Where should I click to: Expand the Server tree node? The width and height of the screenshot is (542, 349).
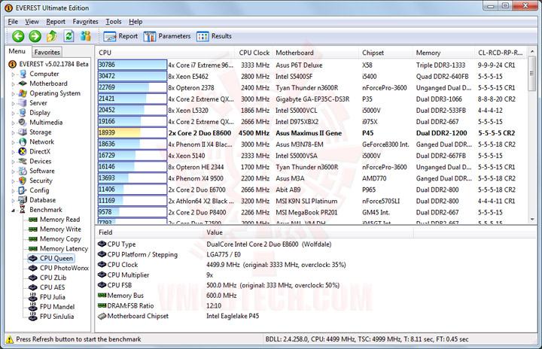[x=13, y=103]
